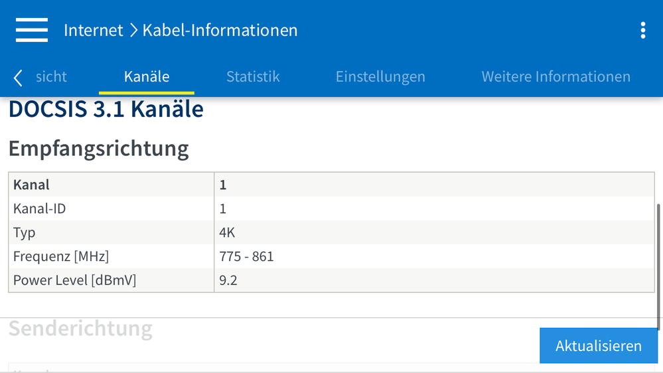Select the Kanäle tab
The height and width of the screenshot is (373, 663).
pyautogui.click(x=147, y=77)
